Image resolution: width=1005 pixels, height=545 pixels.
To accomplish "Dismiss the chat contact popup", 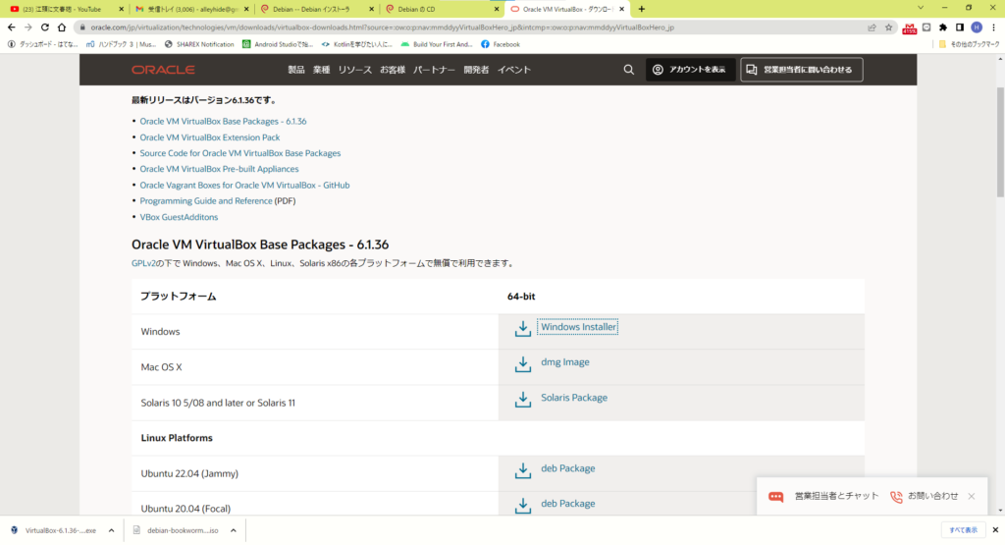I will click(972, 496).
